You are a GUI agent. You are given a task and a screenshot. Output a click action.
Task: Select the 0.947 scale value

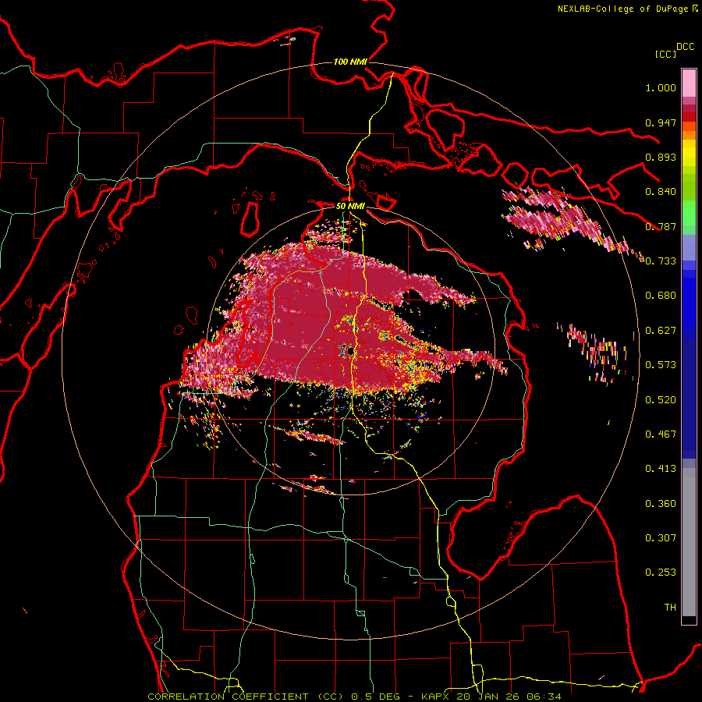click(x=661, y=122)
